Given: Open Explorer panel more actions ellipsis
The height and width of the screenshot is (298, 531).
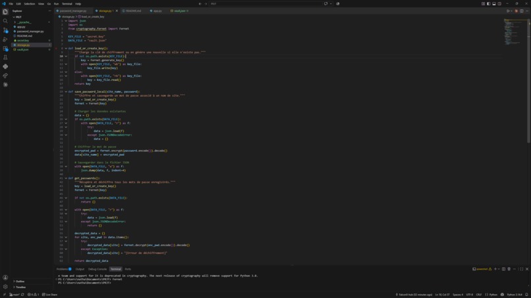Looking at the screenshot, I should click(x=49, y=11).
